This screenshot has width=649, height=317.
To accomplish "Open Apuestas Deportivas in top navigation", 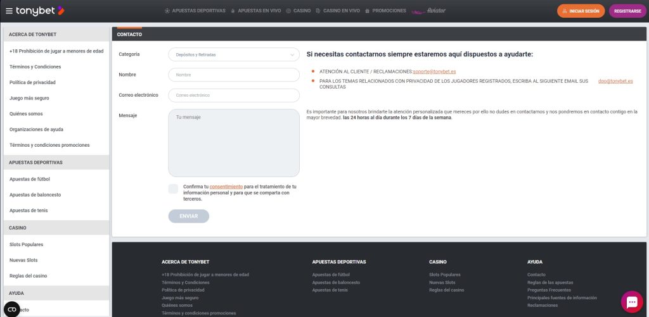I will coord(195,11).
